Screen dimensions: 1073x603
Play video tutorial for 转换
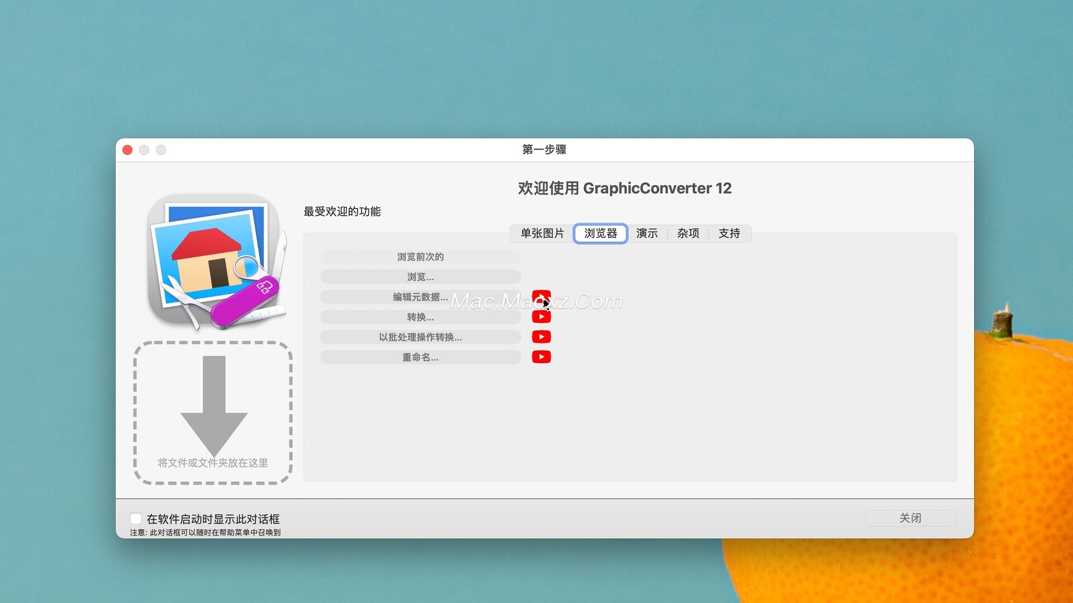tap(541, 317)
